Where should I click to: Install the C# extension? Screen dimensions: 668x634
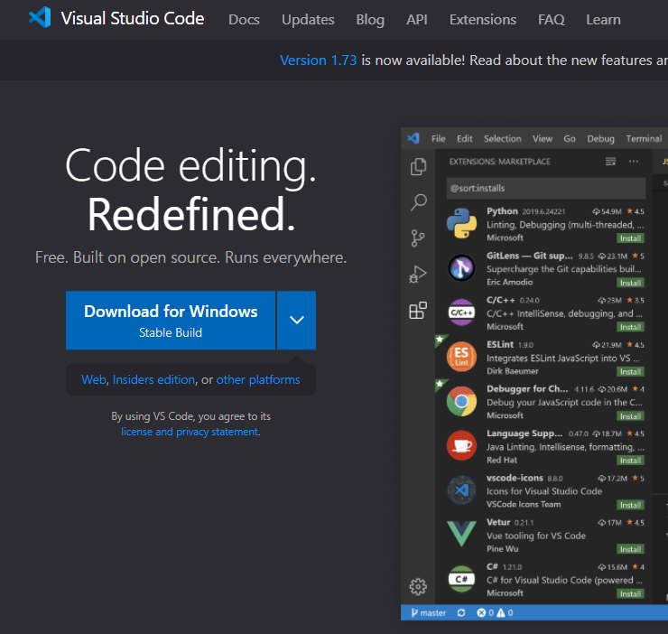pyautogui.click(x=630, y=593)
